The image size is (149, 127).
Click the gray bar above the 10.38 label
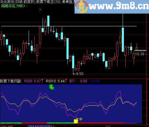coord(140,51)
